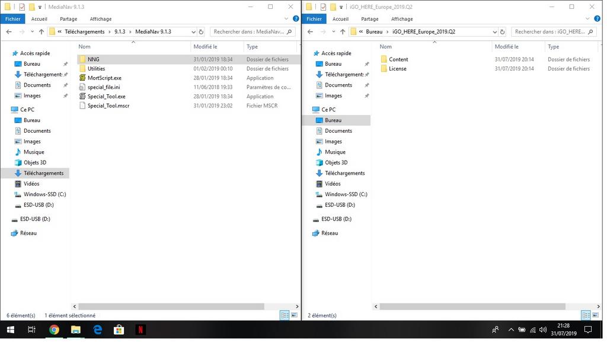Go up one level in iGO window
The width and height of the screenshot is (607, 342).
343,32
